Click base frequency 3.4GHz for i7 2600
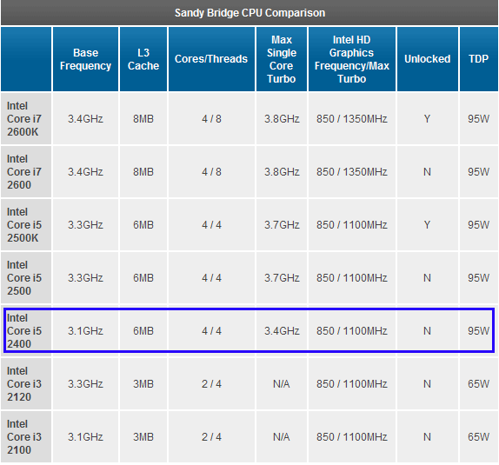 tap(85, 172)
